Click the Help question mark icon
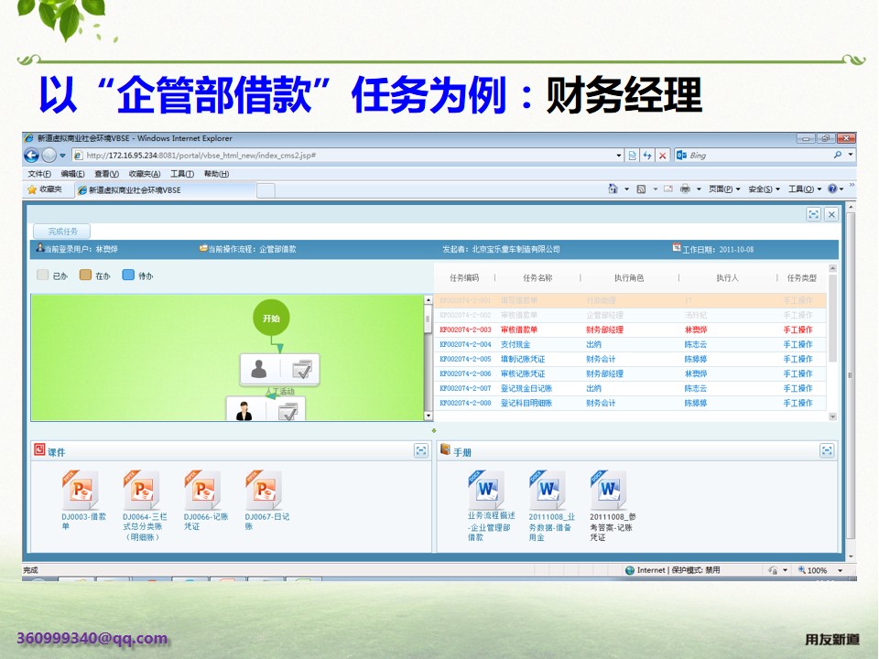 [832, 189]
